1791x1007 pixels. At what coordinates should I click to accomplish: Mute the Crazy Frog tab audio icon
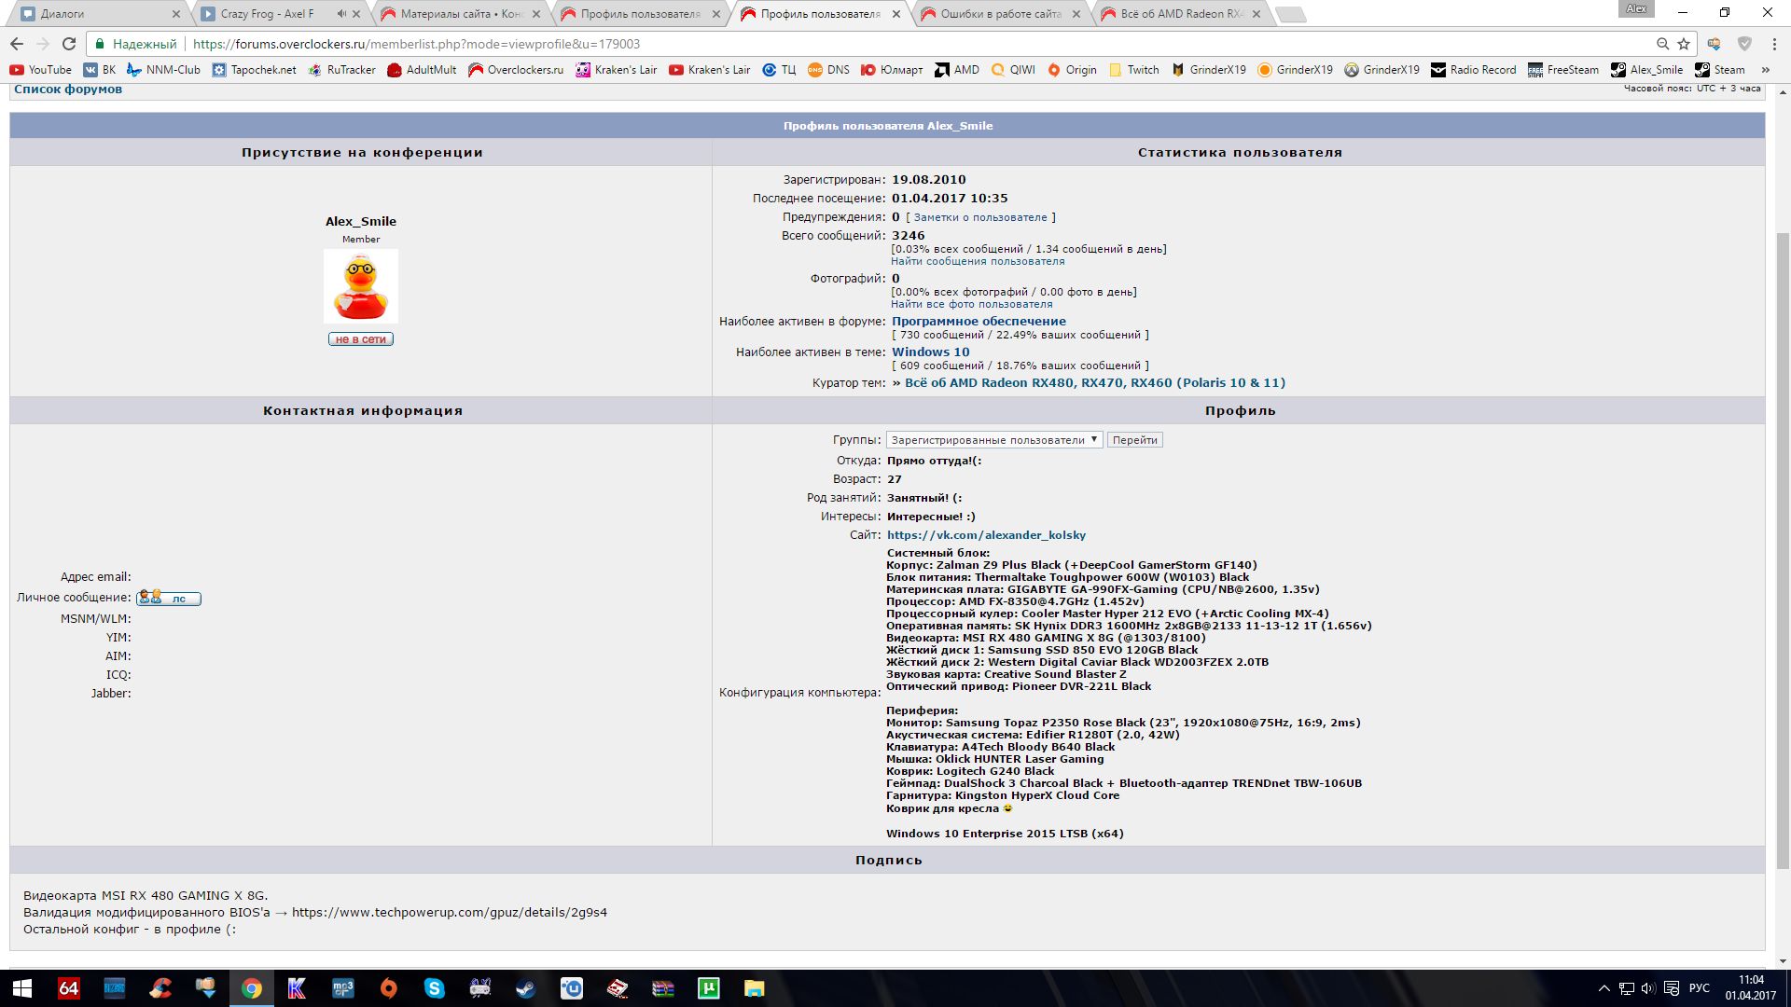click(341, 14)
